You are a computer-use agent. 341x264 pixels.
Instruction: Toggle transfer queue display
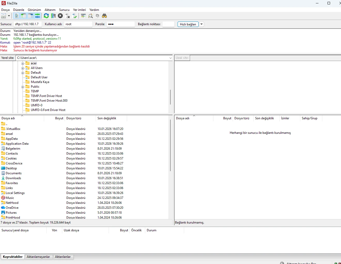[38, 16]
